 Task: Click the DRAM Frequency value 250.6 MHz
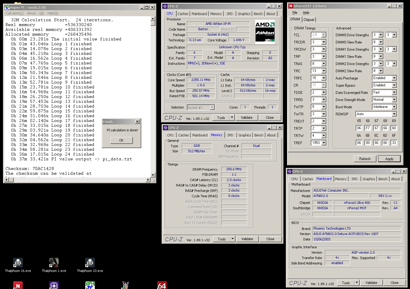pyautogui.click(x=234, y=169)
